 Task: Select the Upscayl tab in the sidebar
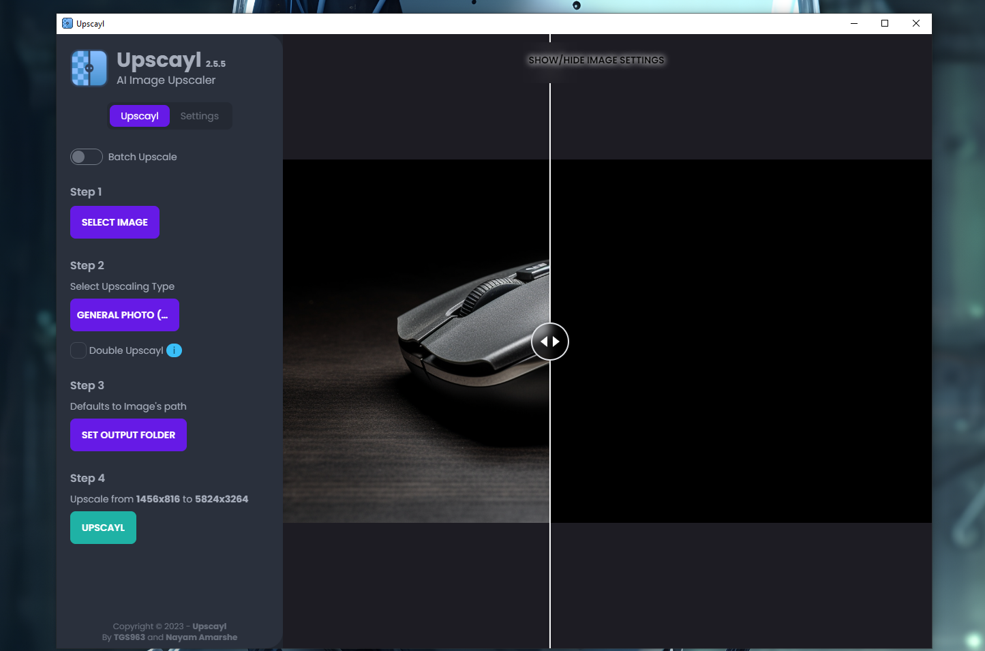point(139,116)
